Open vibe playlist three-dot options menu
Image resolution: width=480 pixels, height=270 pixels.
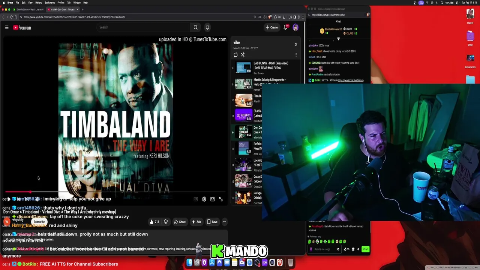click(296, 55)
